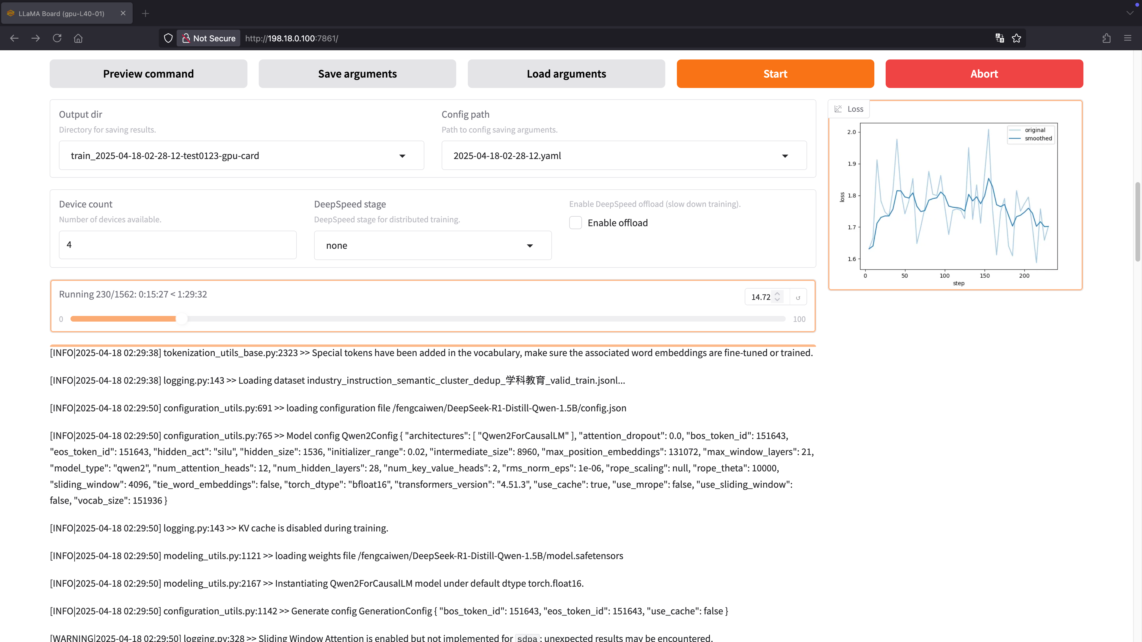Click the Preview command button
1142x642 pixels.
point(148,73)
